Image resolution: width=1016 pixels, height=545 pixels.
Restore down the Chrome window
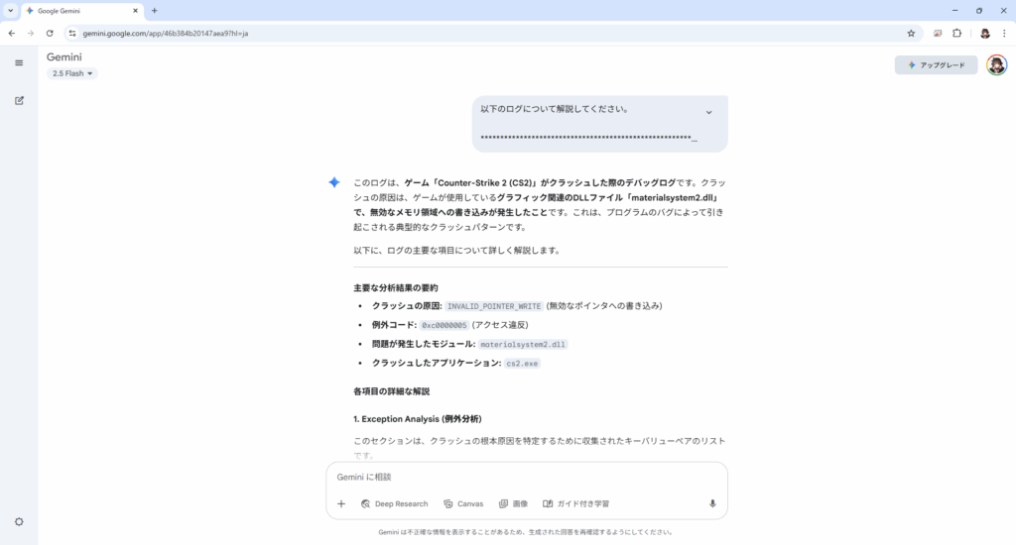click(979, 10)
